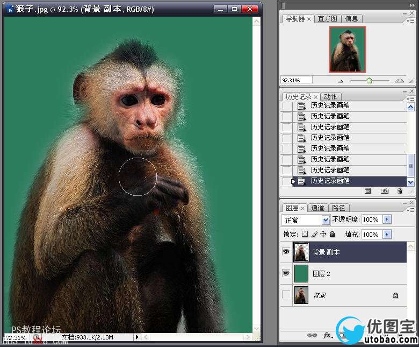Open the 填充 slider arrow
419x347 pixels.
click(x=387, y=235)
